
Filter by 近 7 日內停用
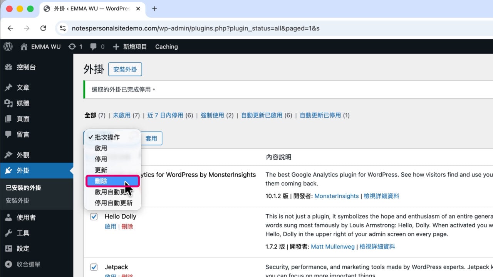(x=165, y=115)
